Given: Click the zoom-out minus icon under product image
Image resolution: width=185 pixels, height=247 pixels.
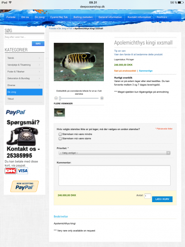Looking at the screenshot, I should pyautogui.click(x=56, y=98).
